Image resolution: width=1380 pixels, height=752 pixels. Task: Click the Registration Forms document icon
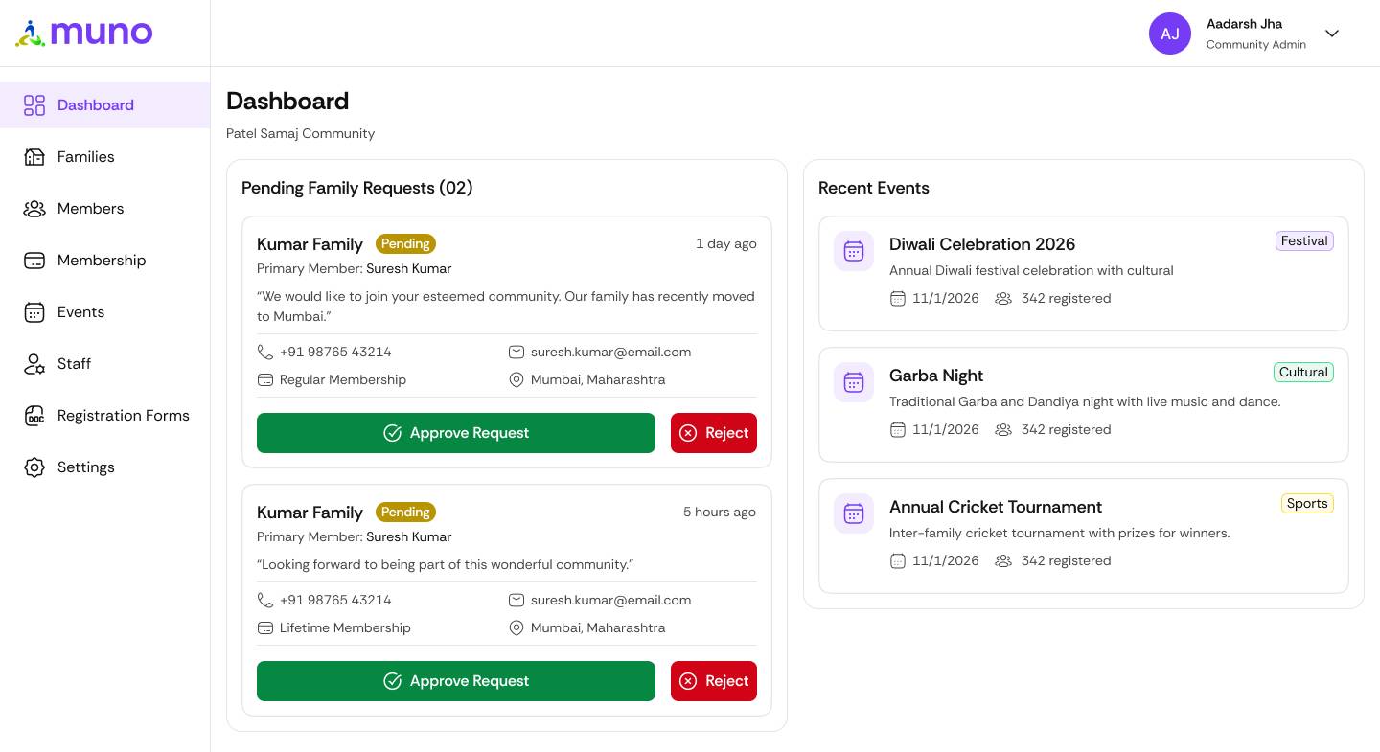pyautogui.click(x=34, y=416)
